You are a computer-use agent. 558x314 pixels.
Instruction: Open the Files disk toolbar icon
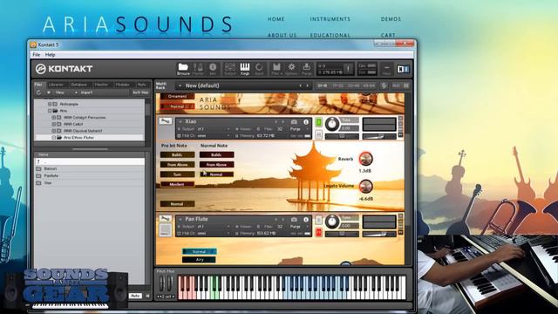pyautogui.click(x=276, y=69)
